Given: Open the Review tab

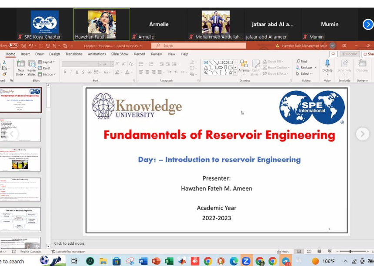Looking at the screenshot, I should (157, 54).
